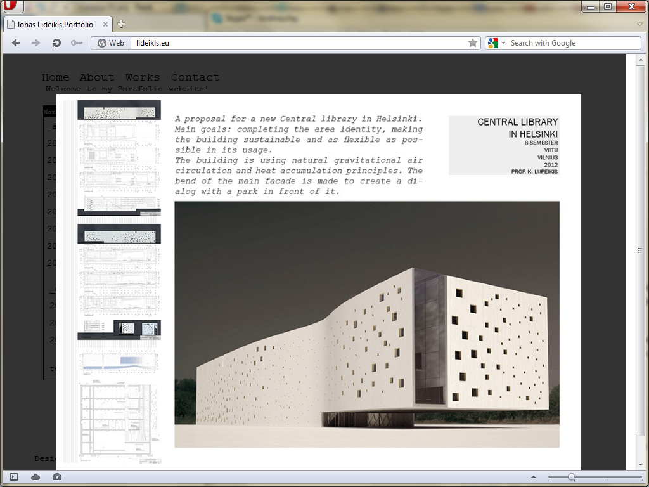
Task: Click the Forward navigation arrow
Action: click(36, 43)
